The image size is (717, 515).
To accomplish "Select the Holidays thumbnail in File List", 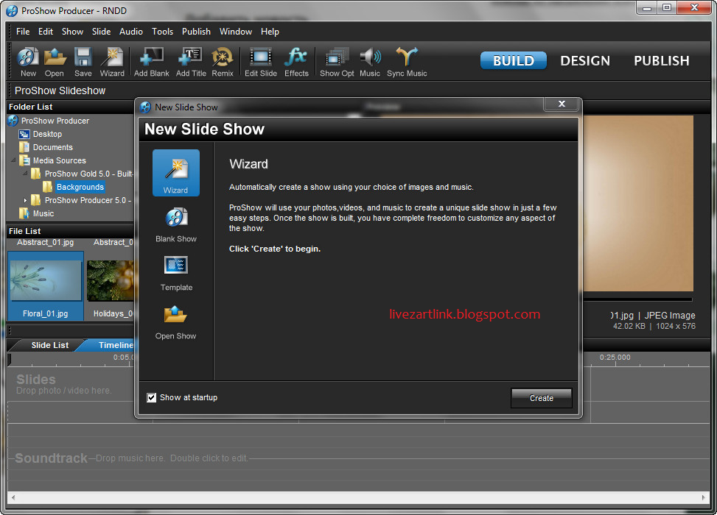I will coord(111,281).
